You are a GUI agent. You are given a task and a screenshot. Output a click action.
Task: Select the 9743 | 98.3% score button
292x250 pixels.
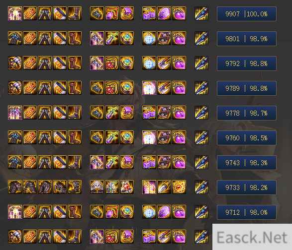pos(246,163)
